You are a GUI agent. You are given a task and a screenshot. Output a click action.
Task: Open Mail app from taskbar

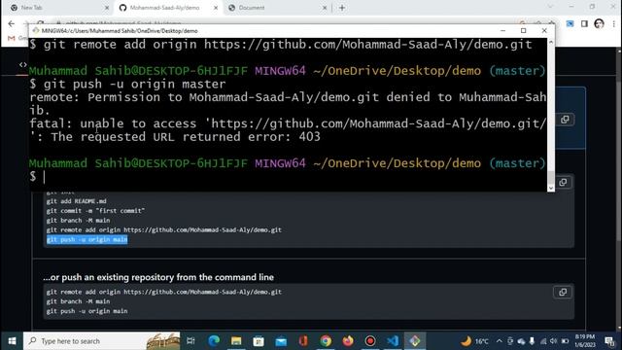point(281,341)
